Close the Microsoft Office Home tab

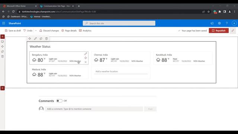coord(36,6)
